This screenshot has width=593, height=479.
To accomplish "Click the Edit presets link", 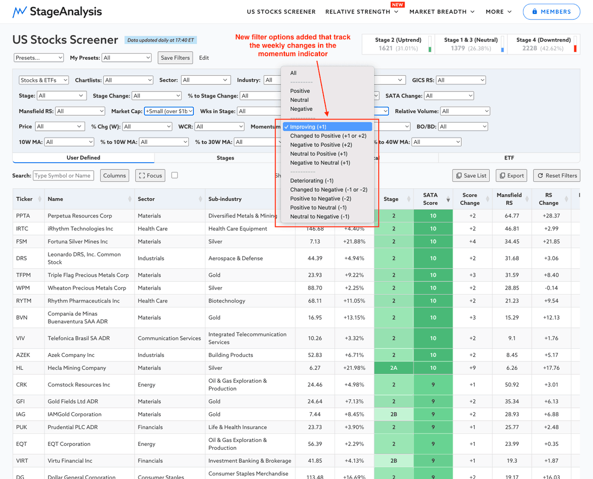I will pos(204,58).
